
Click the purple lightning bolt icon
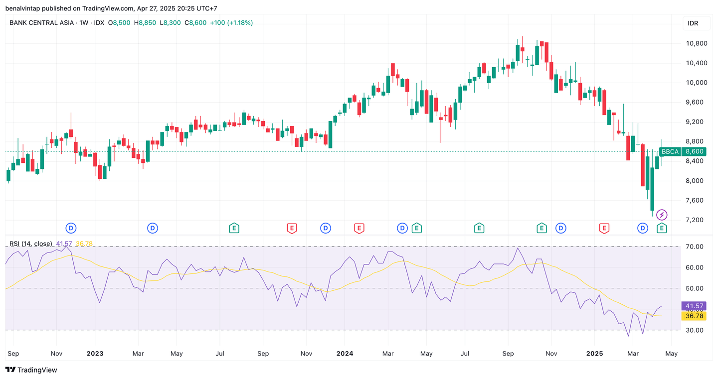[x=662, y=215]
